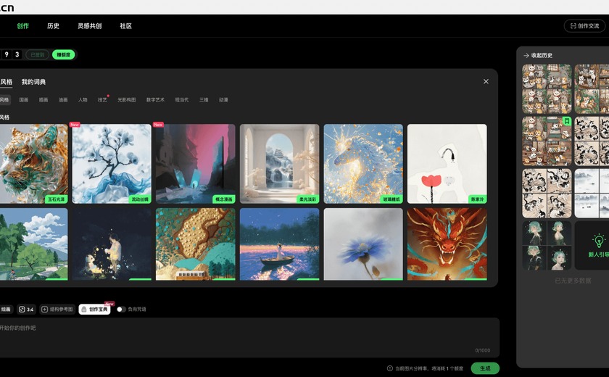Select the 三维 category filter
This screenshot has height=377, width=609.
[x=204, y=100]
